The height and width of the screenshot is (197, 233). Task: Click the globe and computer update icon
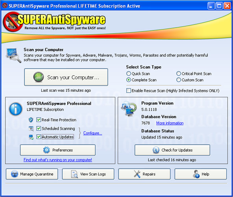129,109
